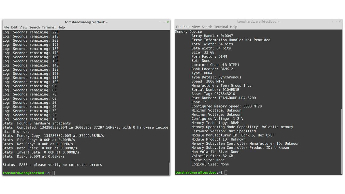
Task: Click the line 'Asset Tag: 9876543210'
Action: [213, 94]
